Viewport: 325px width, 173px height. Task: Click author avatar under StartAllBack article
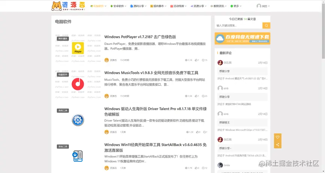pos(107,168)
